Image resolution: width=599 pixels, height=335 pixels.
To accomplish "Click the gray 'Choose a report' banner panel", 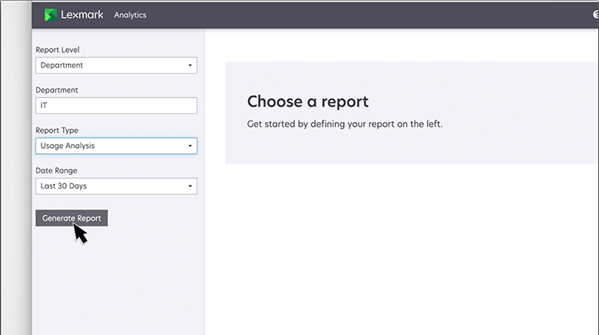I will click(x=499, y=146).
